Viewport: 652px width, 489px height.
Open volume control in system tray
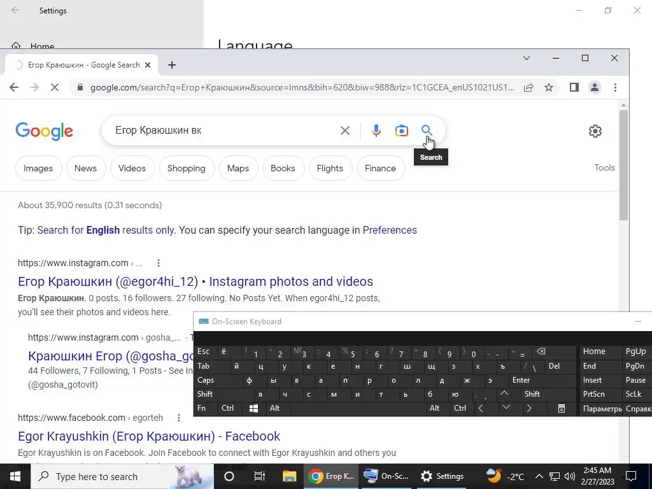tap(570, 476)
